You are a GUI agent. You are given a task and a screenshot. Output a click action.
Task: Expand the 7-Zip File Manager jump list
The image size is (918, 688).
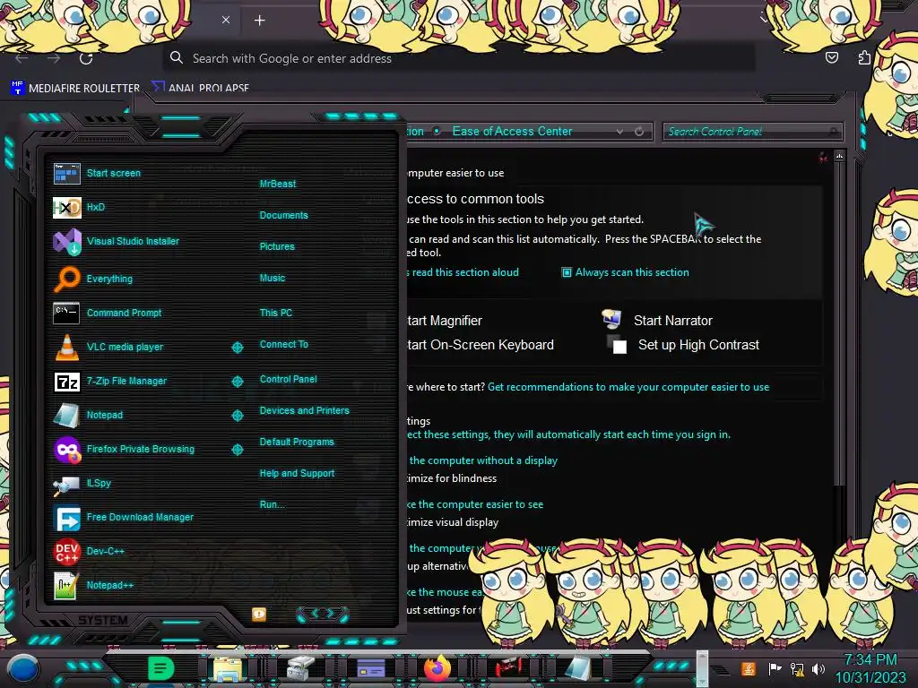tap(237, 382)
